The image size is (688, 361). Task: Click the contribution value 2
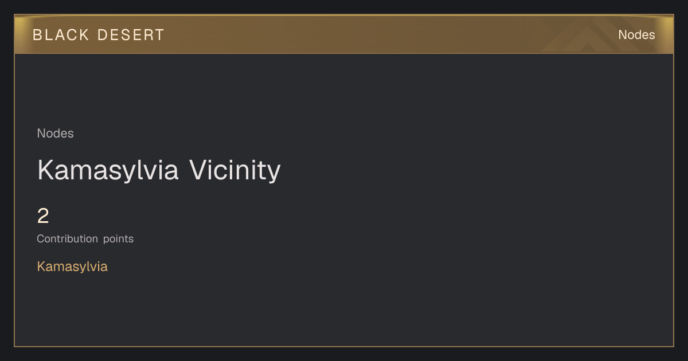pos(43,216)
